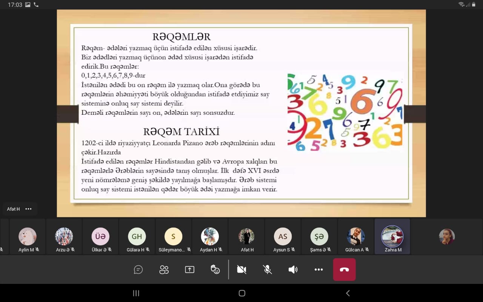Tap the Wi-Fi status icon

(x=461, y=5)
